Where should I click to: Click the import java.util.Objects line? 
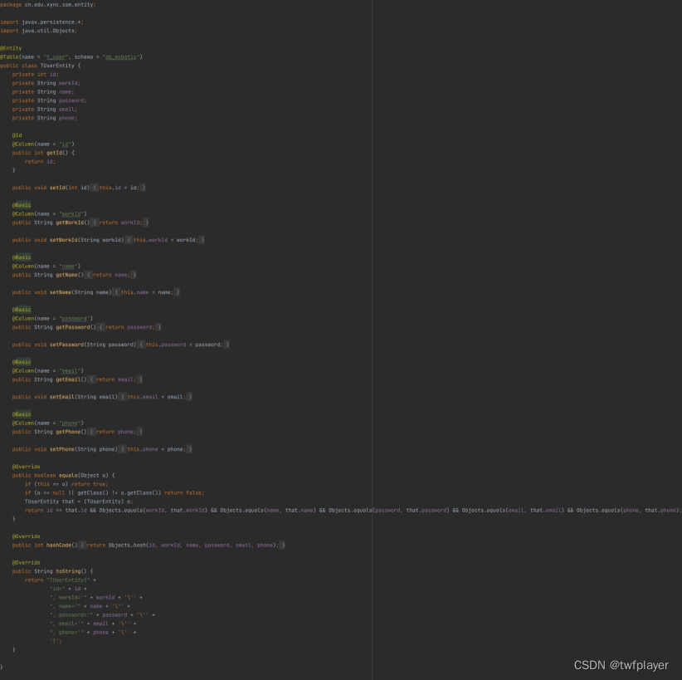tap(39, 31)
